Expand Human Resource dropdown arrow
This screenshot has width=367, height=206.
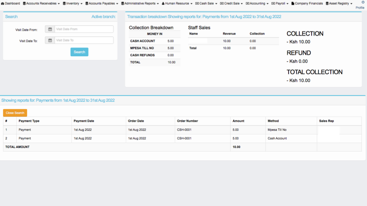[191, 4]
